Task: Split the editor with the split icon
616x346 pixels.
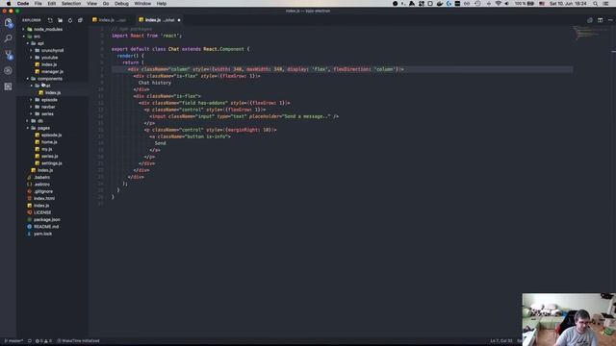Action: pyautogui.click(x=600, y=20)
